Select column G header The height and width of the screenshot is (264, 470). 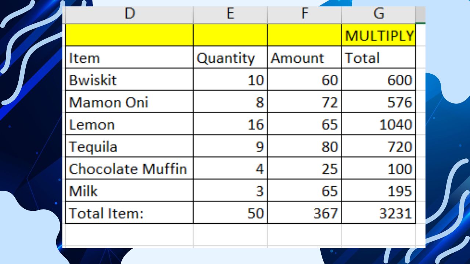tap(378, 14)
